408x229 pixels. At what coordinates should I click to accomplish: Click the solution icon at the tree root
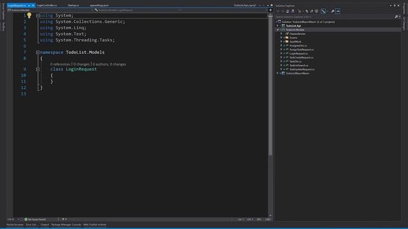(279, 22)
